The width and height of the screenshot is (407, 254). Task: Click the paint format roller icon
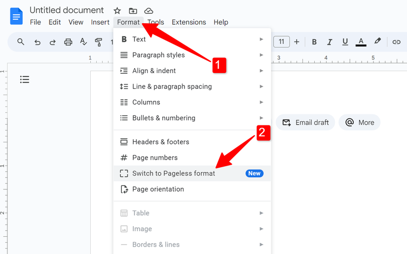[99, 42]
